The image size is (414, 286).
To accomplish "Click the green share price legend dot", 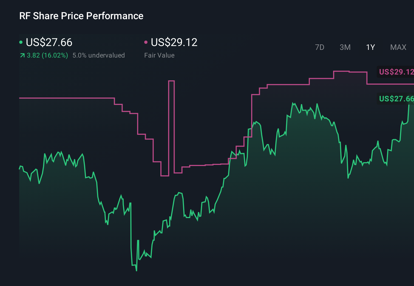I will [x=21, y=42].
